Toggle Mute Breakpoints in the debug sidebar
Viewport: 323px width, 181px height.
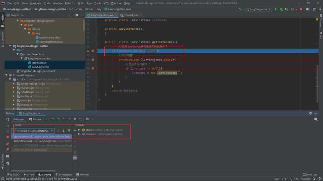(8, 149)
